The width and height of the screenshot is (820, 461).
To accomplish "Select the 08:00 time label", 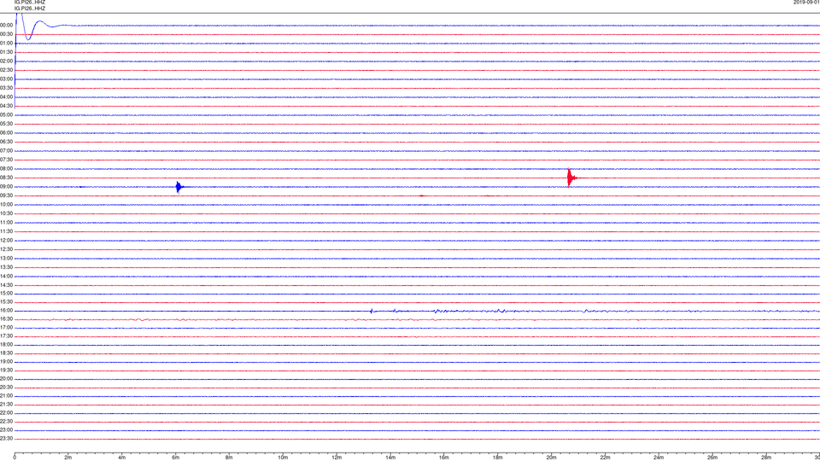I will tap(6, 169).
